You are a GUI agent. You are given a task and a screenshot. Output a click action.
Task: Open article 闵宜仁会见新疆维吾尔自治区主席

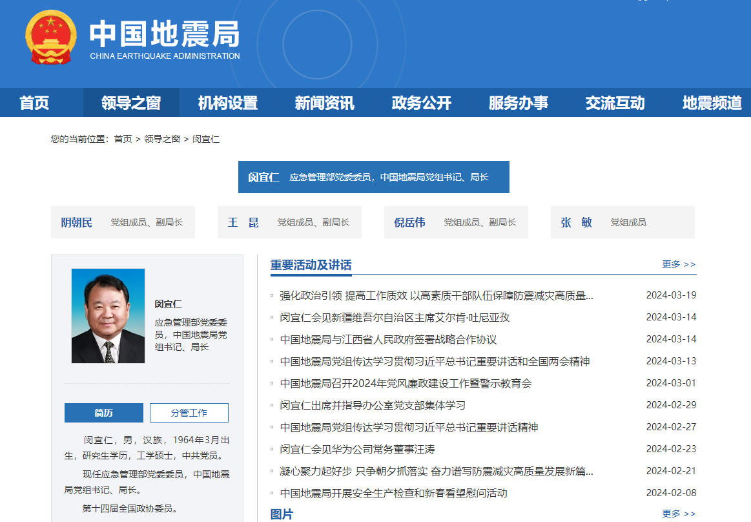click(395, 317)
